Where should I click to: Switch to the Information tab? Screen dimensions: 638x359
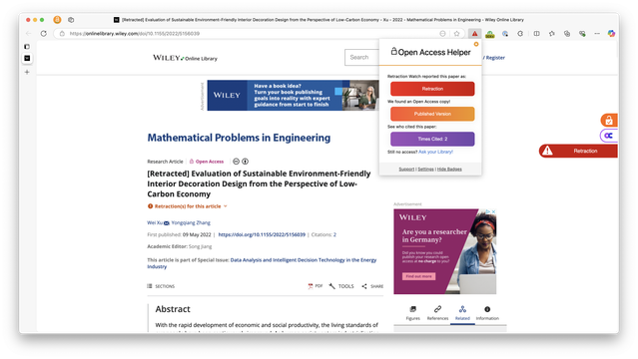point(487,313)
